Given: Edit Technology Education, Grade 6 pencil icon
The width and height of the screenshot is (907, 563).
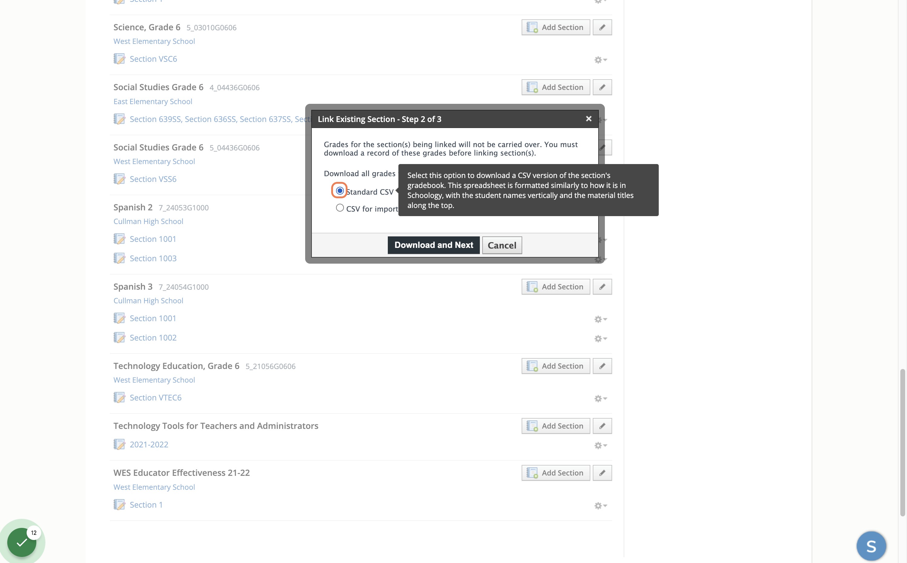Looking at the screenshot, I should [x=602, y=366].
